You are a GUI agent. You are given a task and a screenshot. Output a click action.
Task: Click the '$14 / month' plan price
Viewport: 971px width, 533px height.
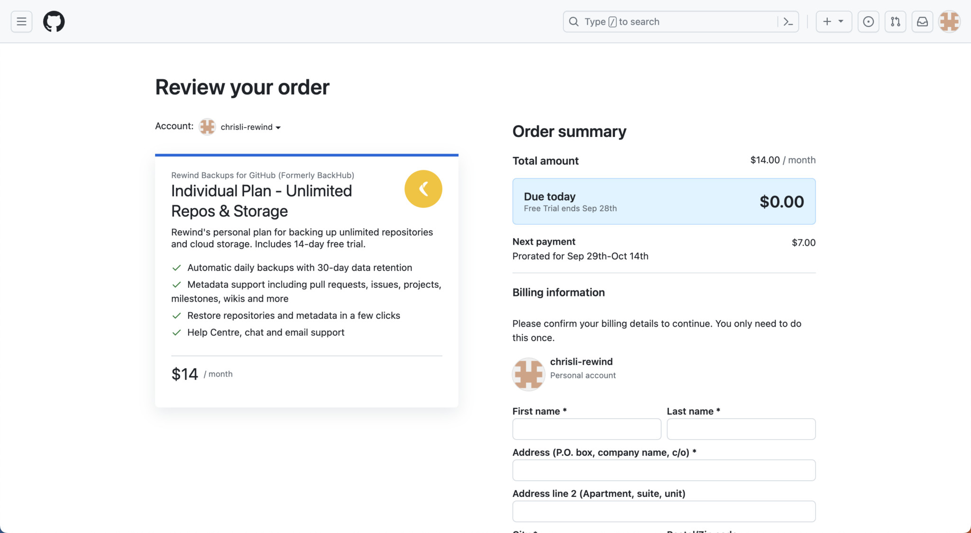coord(202,374)
